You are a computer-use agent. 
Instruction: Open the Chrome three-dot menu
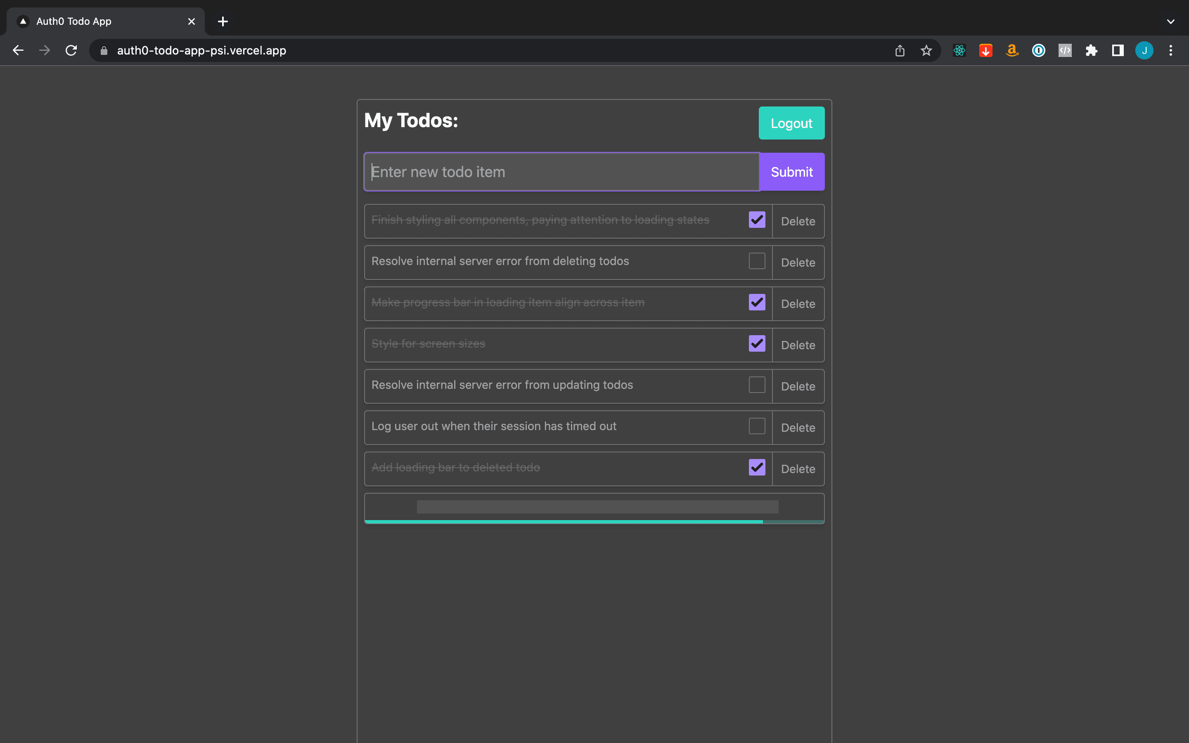click(1170, 51)
